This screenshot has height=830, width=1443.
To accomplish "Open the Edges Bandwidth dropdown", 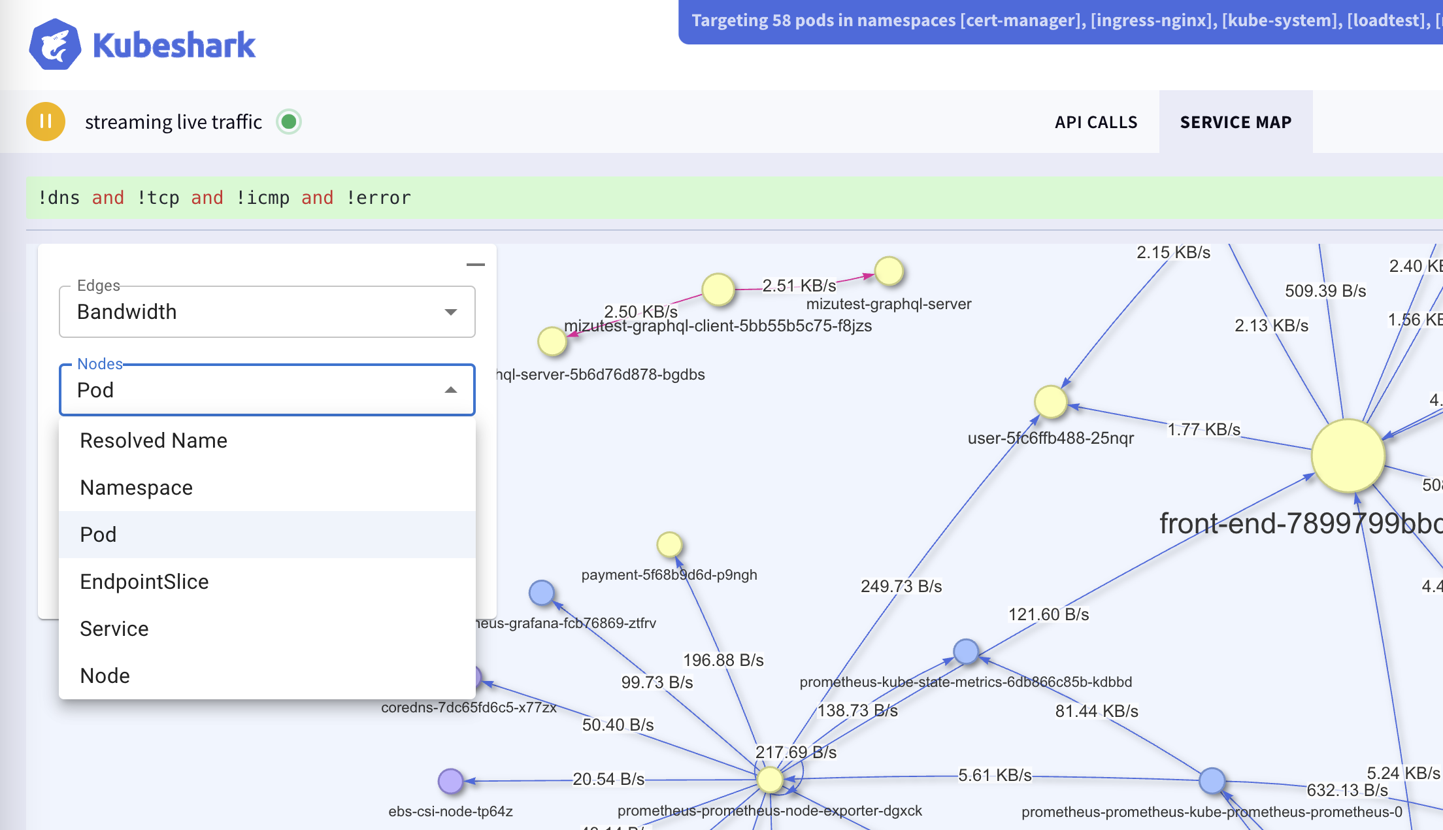I will click(x=267, y=312).
